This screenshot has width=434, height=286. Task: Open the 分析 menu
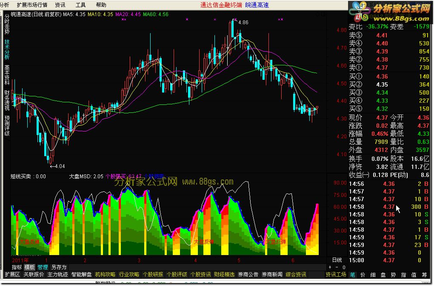tap(4, 5)
